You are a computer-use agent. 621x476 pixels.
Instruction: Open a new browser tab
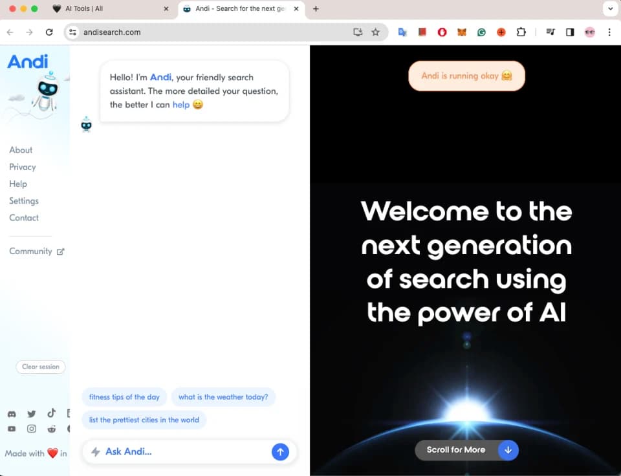click(x=316, y=8)
